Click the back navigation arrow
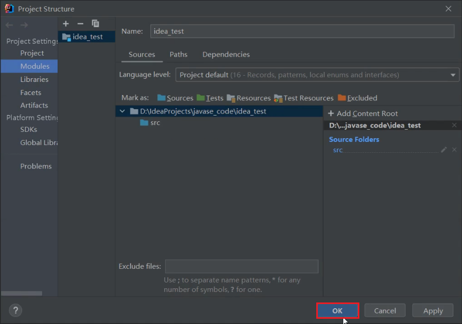The width and height of the screenshot is (462, 324). click(x=9, y=25)
